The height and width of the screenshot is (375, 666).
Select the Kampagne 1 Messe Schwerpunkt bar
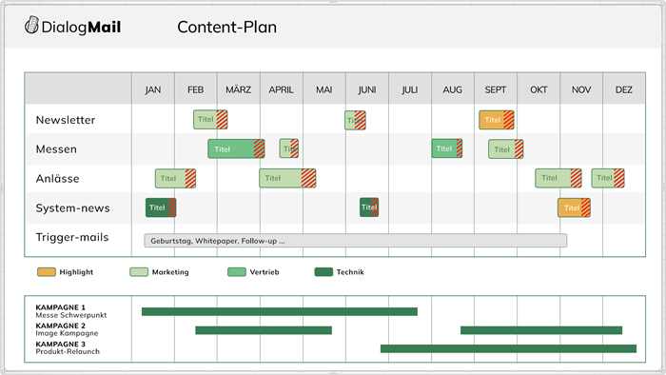[x=280, y=312]
